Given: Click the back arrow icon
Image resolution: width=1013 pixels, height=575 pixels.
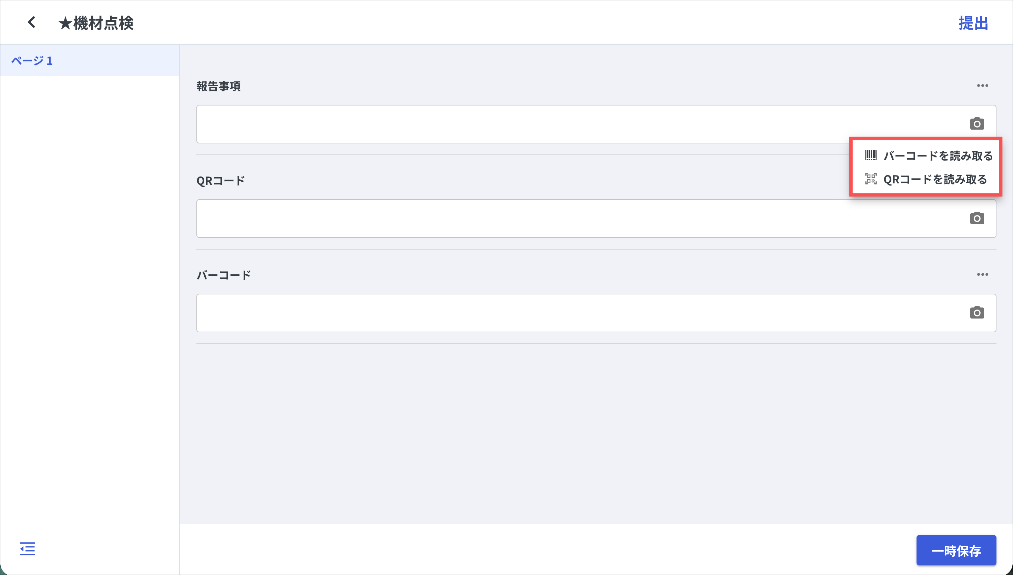Looking at the screenshot, I should pos(32,22).
